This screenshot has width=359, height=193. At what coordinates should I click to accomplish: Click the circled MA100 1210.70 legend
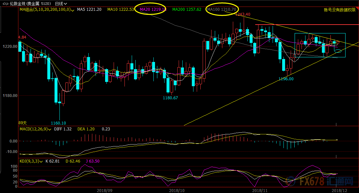221,10
